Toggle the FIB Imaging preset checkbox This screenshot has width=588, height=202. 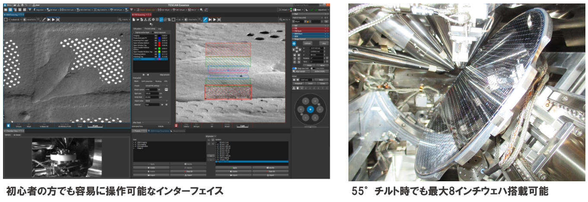point(136,144)
